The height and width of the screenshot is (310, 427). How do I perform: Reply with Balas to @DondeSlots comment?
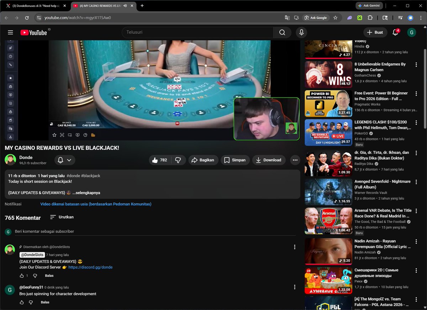[49, 276]
